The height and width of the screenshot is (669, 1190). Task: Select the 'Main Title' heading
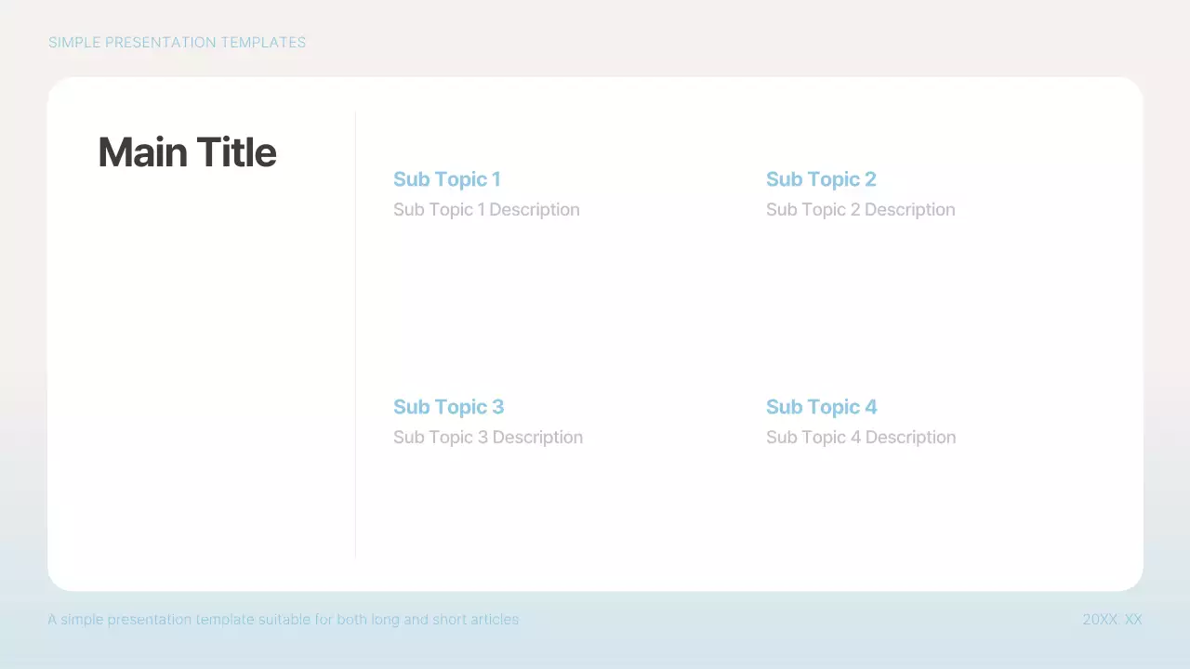[x=187, y=152]
